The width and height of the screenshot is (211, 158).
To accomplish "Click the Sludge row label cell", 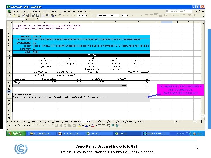I will click(23, 82).
